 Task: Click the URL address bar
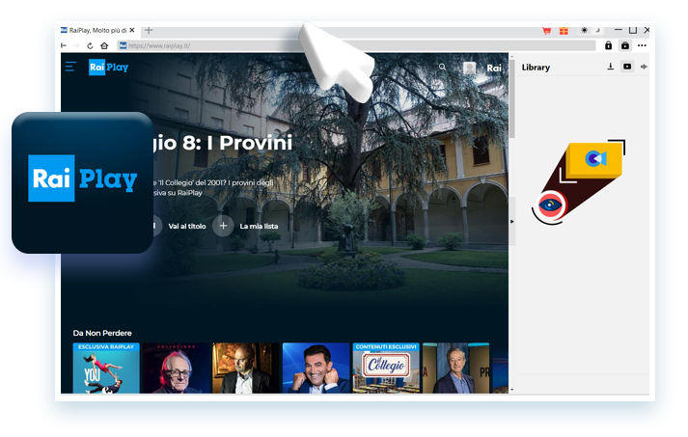point(356,45)
